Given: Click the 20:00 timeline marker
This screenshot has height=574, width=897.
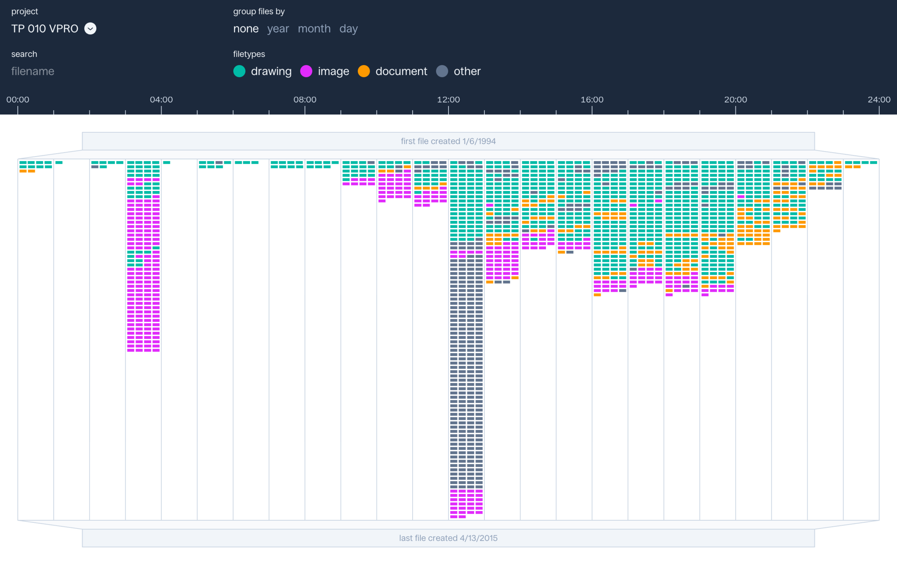Looking at the screenshot, I should 735,100.
